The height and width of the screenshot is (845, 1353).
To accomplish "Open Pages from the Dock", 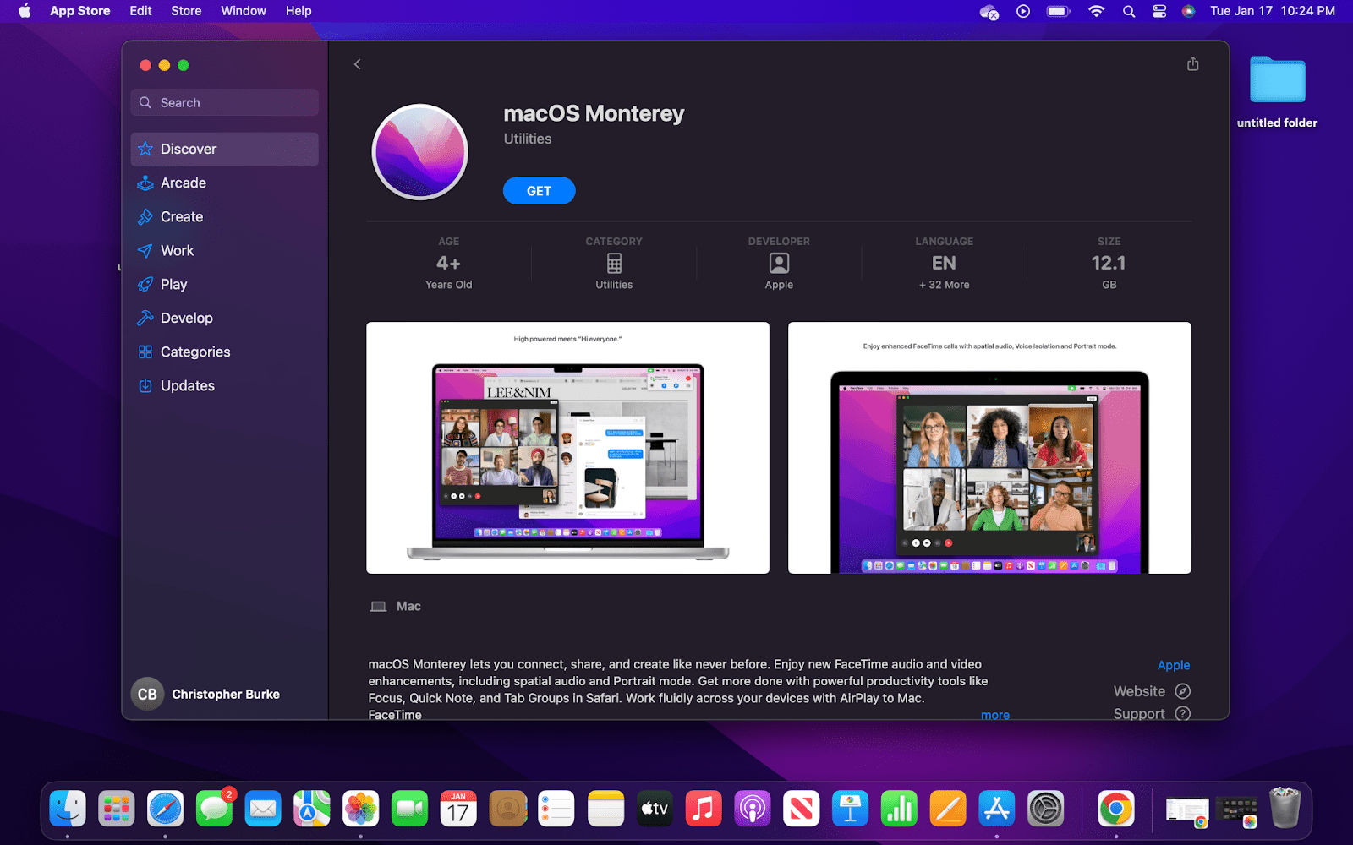I will pos(948,810).
